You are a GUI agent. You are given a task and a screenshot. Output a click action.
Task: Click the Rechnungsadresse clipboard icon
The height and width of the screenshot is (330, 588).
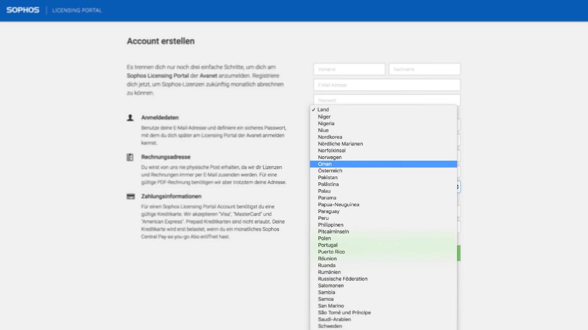click(x=130, y=157)
